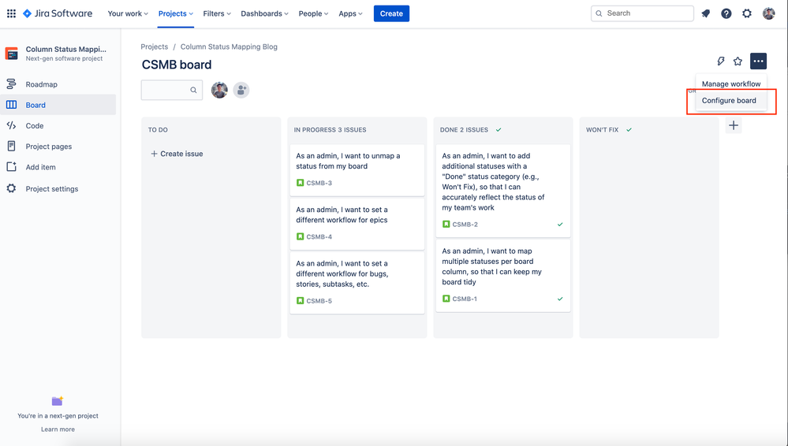The image size is (788, 446).
Task: Click the story icon on CSMB-5
Action: click(x=300, y=301)
